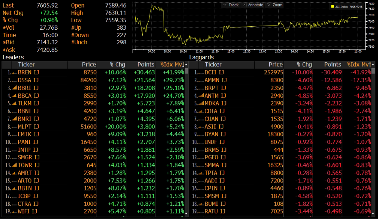
Task: Select AMMN IJ ticker row
Action: 216,80
